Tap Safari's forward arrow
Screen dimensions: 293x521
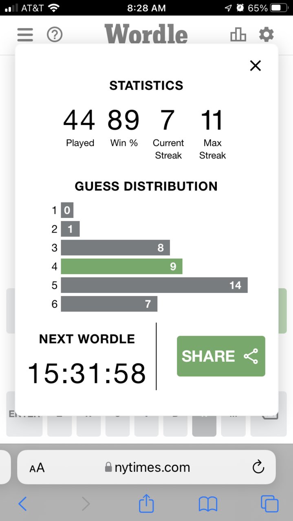point(86,504)
